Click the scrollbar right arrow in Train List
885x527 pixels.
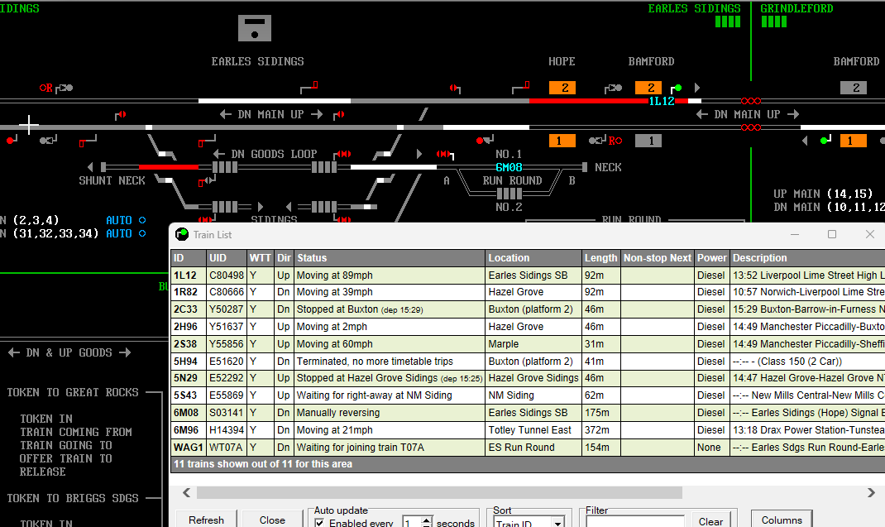(x=871, y=492)
